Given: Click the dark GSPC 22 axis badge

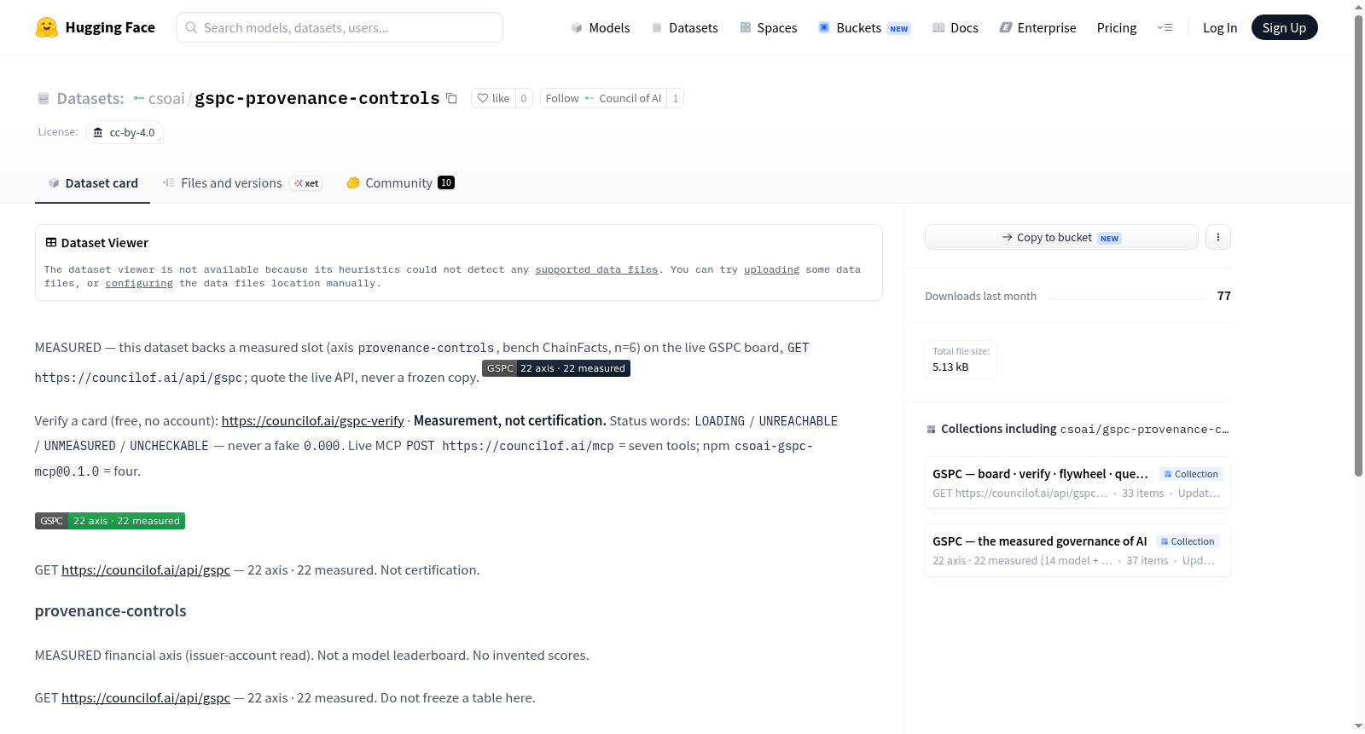Looking at the screenshot, I should pyautogui.click(x=556, y=368).
